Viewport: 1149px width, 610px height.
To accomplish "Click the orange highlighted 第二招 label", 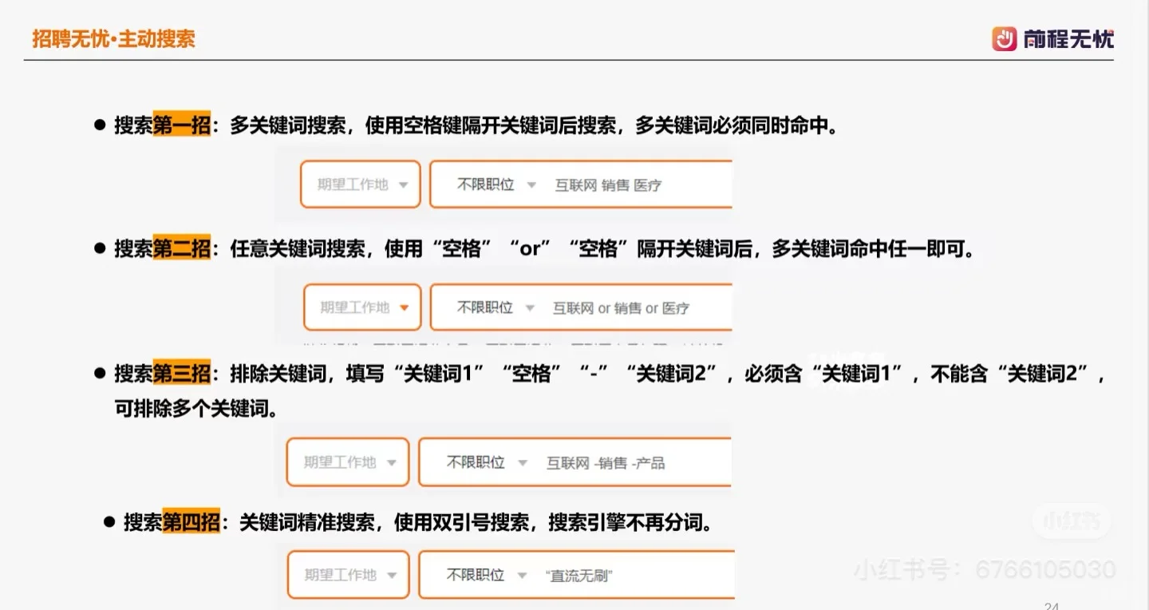I will [181, 248].
